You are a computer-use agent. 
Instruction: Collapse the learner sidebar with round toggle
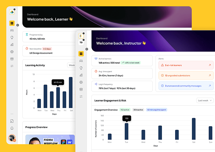point(18,25)
